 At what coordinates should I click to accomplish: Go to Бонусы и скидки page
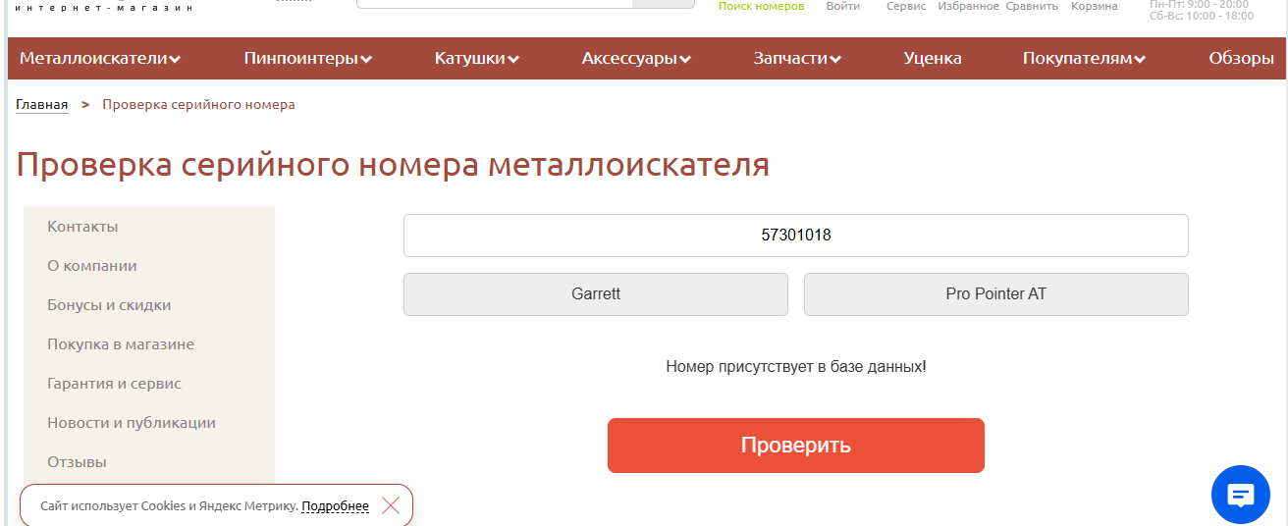pos(109,305)
